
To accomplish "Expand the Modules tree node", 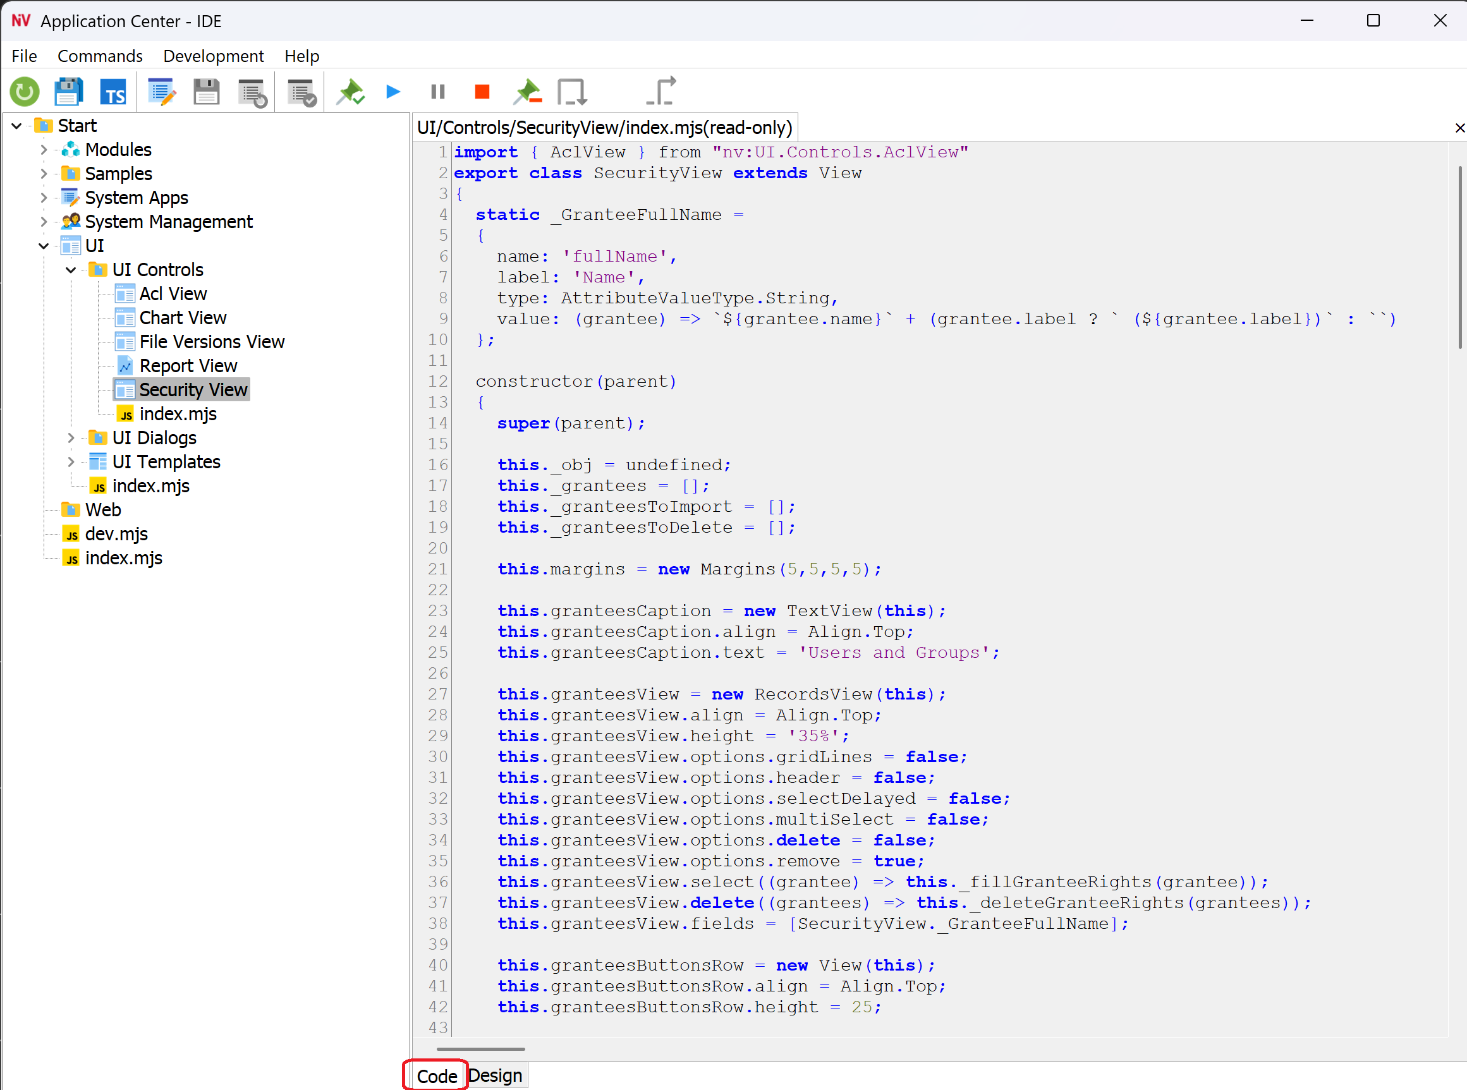I will (x=43, y=150).
